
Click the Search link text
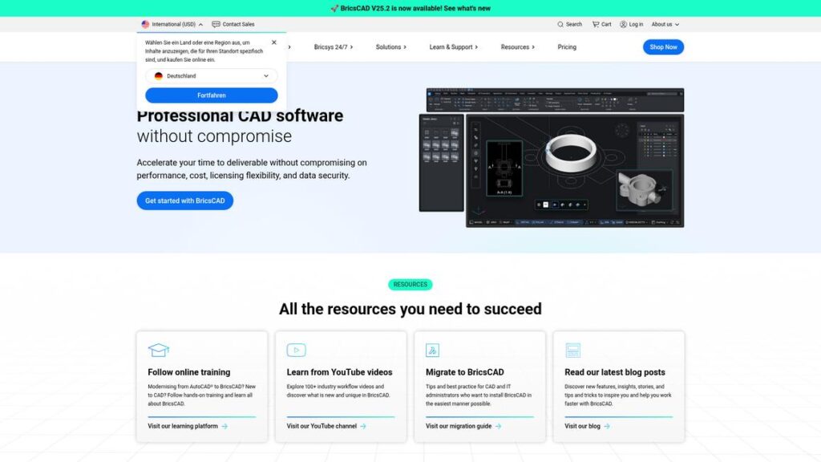pos(574,24)
